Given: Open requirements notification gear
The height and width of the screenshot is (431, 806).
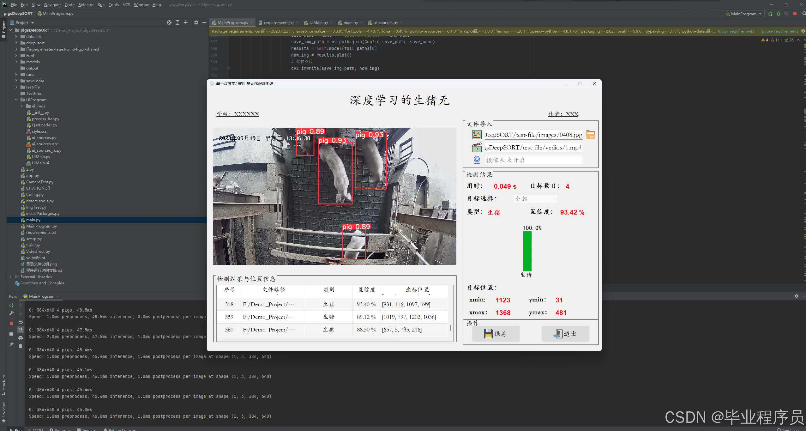Looking at the screenshot, I should tap(803, 31).
